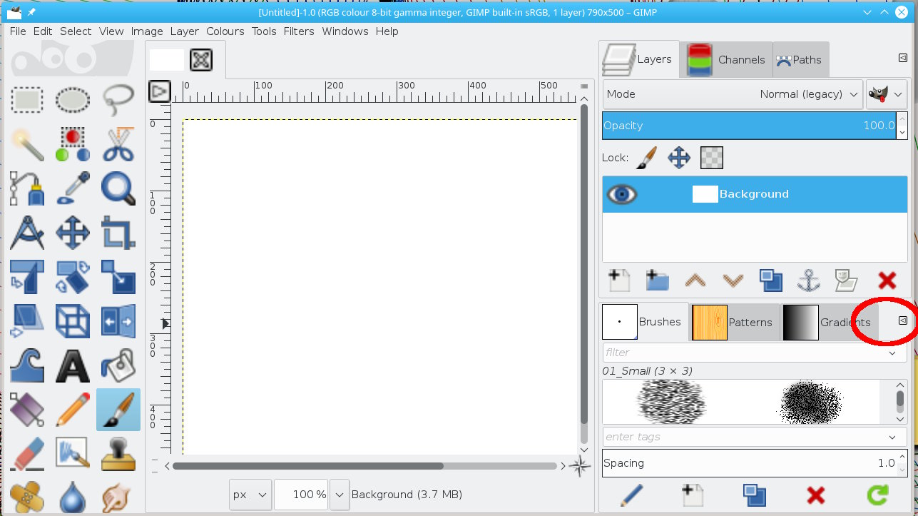Hide the Background layer with eye icon
918x516 pixels.
tap(621, 194)
